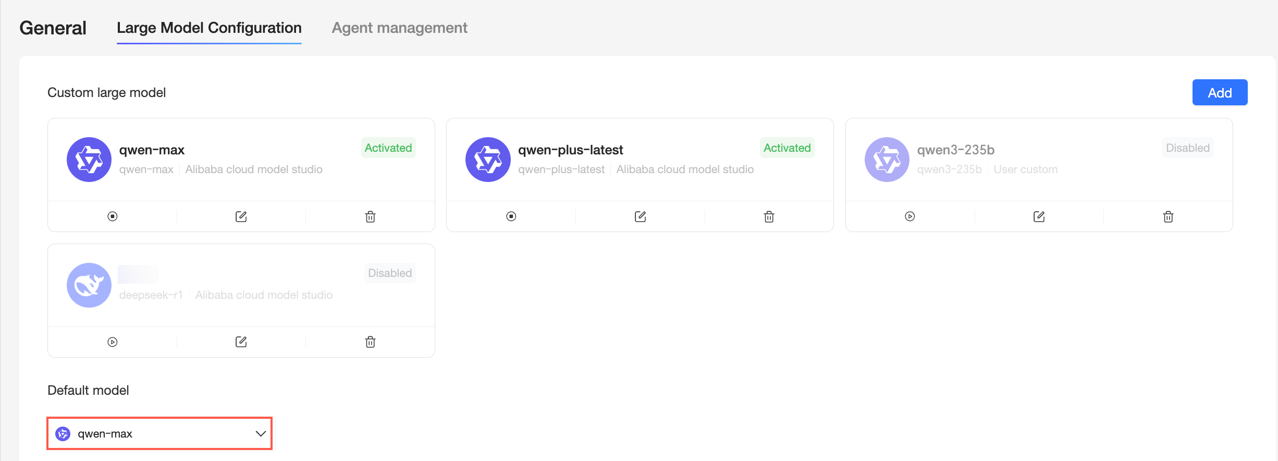The width and height of the screenshot is (1278, 461).
Task: Edit the deepseek-r1 model configuration
Action: click(241, 342)
